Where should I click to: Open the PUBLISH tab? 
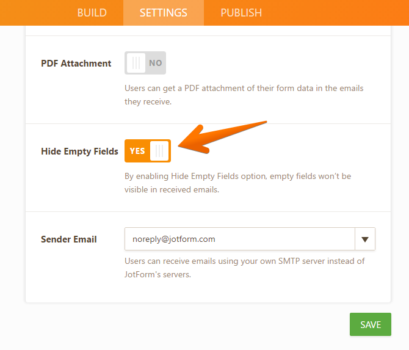(x=241, y=13)
